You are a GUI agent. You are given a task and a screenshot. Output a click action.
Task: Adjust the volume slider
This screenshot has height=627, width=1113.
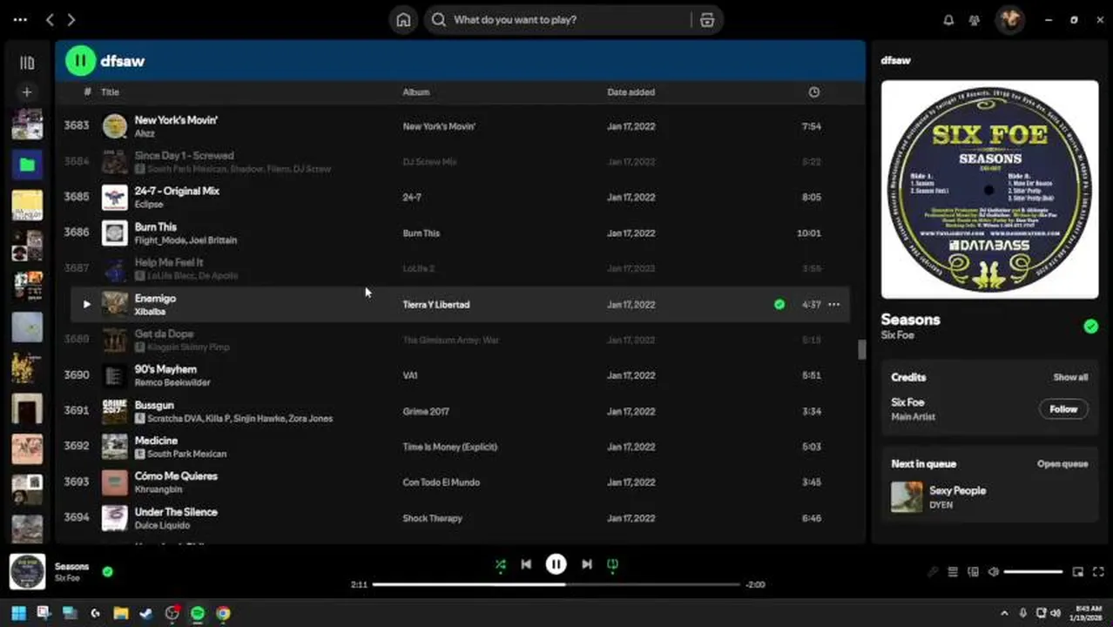(1033, 572)
